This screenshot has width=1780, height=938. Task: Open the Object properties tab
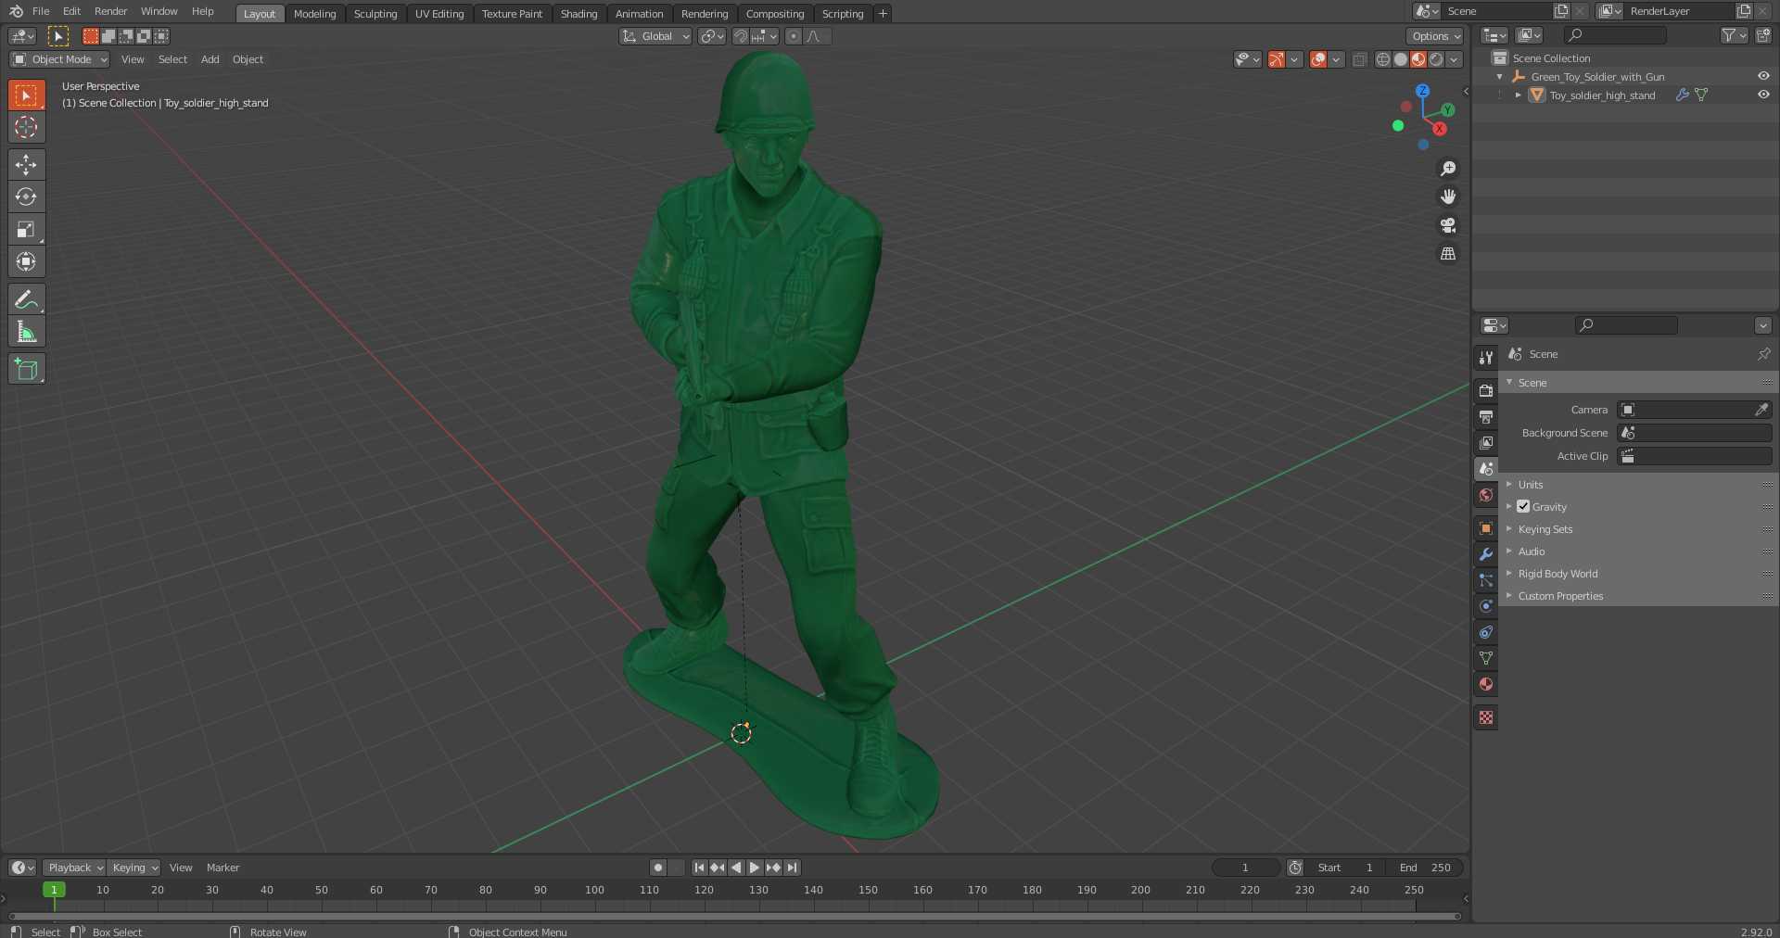[x=1486, y=528]
